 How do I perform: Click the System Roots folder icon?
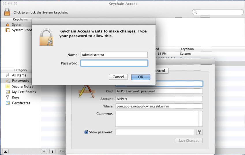click(x=8, y=30)
